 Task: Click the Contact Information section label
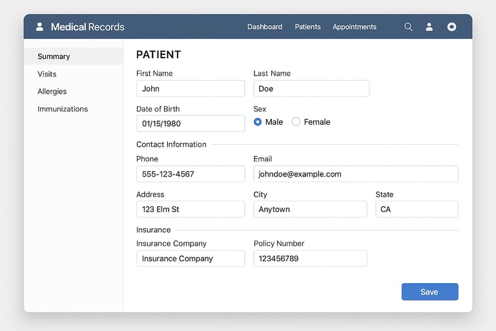171,144
